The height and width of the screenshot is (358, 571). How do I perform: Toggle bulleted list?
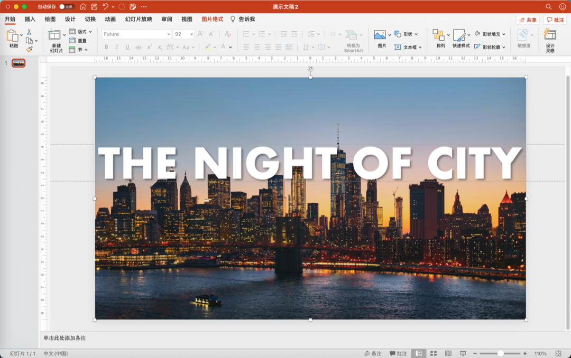[x=246, y=34]
